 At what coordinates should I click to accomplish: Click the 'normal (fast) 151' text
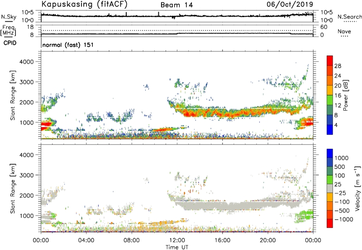[68, 45]
